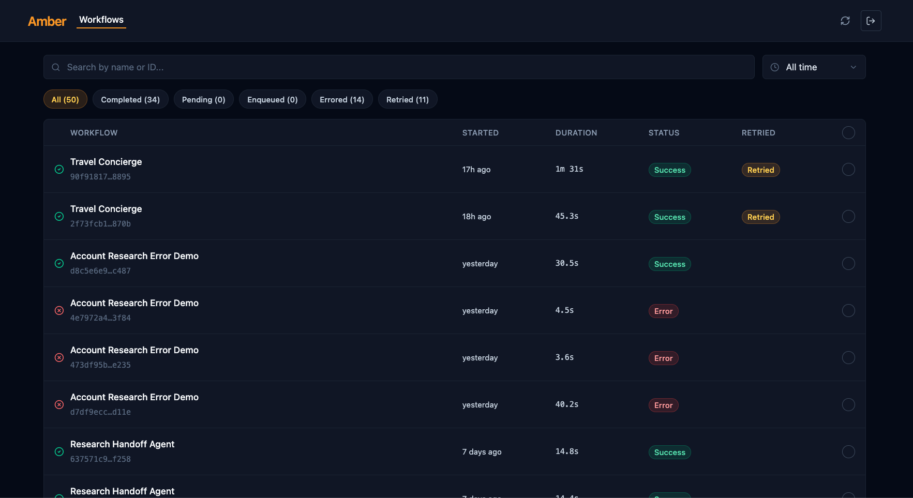The image size is (913, 498).
Task: Open Research Handoff Agent run 637571c9…f258
Action: pyautogui.click(x=454, y=451)
